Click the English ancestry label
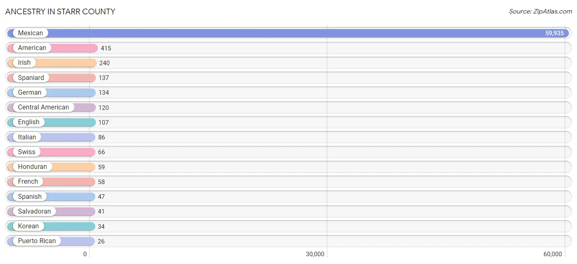This screenshot has height=264, width=577. (29, 122)
